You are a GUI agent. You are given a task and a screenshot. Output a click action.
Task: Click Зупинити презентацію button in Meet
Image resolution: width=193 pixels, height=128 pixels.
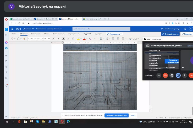[x=172, y=61]
